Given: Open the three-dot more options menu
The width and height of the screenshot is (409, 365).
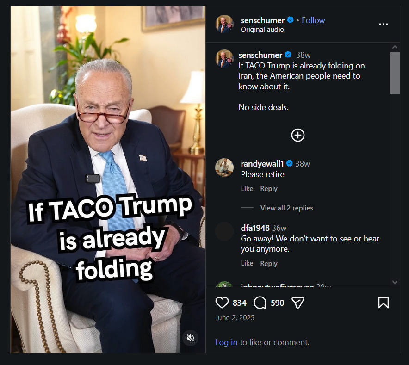Looking at the screenshot, I should (x=383, y=24).
